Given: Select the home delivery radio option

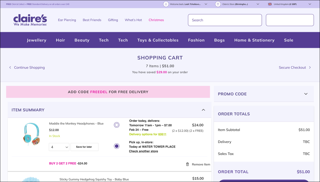Looking at the screenshot, I should coord(117,125).
